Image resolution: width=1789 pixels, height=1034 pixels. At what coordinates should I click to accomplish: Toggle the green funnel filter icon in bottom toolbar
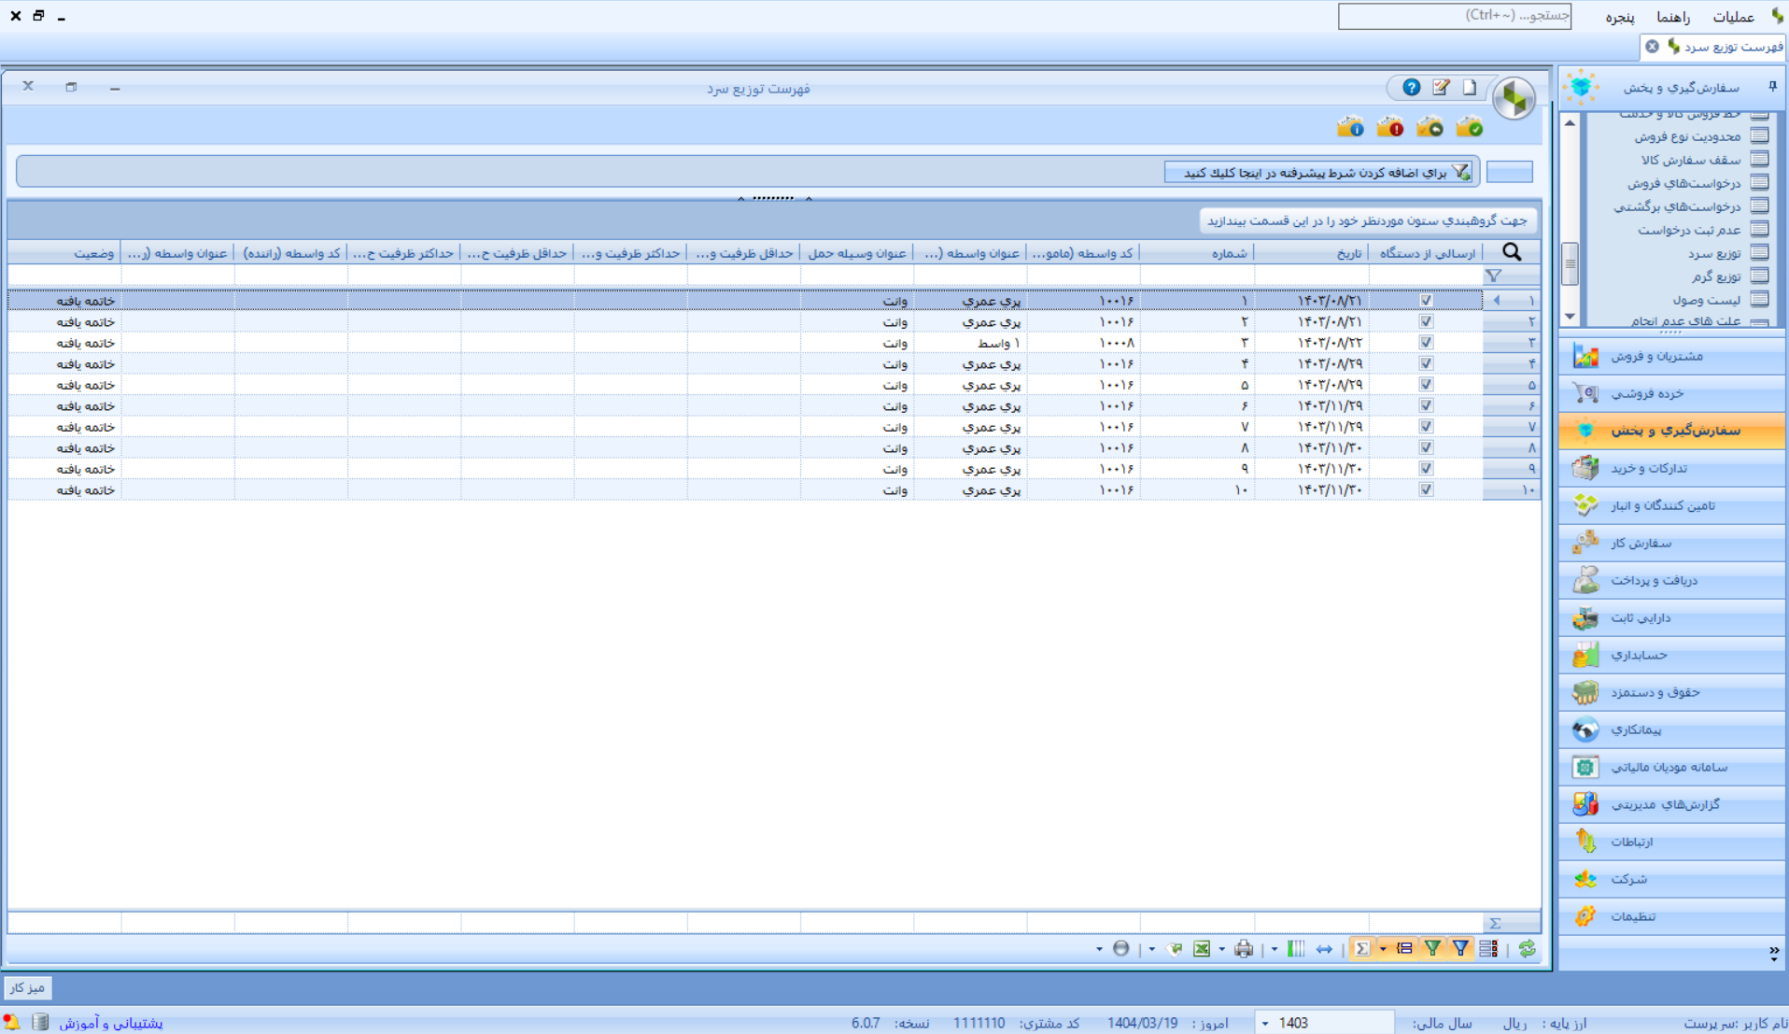point(1432,949)
